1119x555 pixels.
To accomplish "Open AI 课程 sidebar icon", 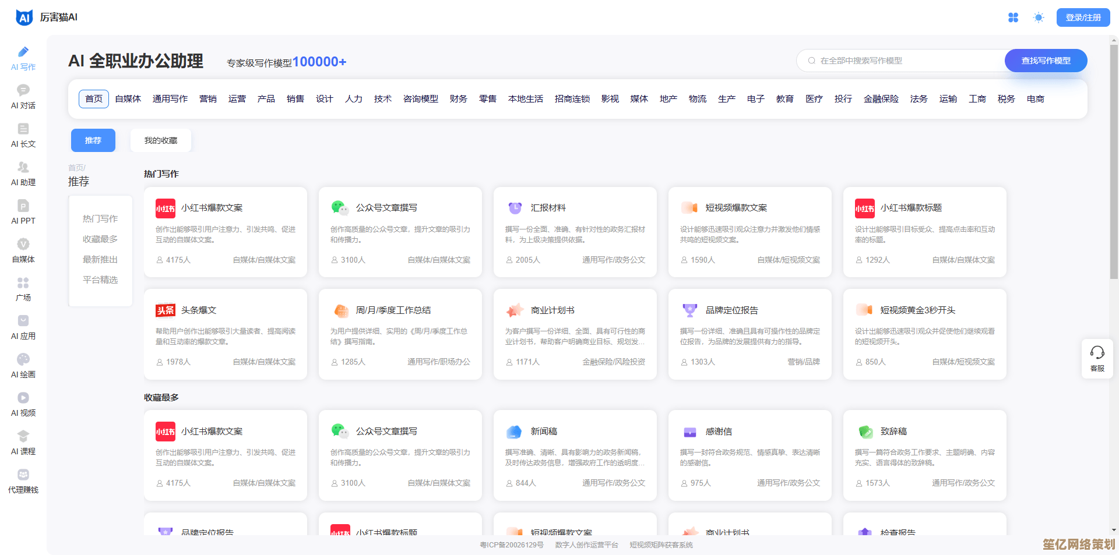I will click(23, 436).
